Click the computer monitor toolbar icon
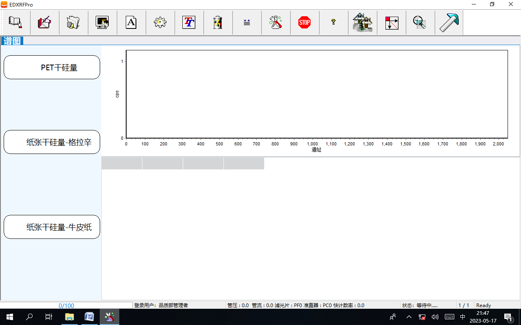 coord(102,22)
